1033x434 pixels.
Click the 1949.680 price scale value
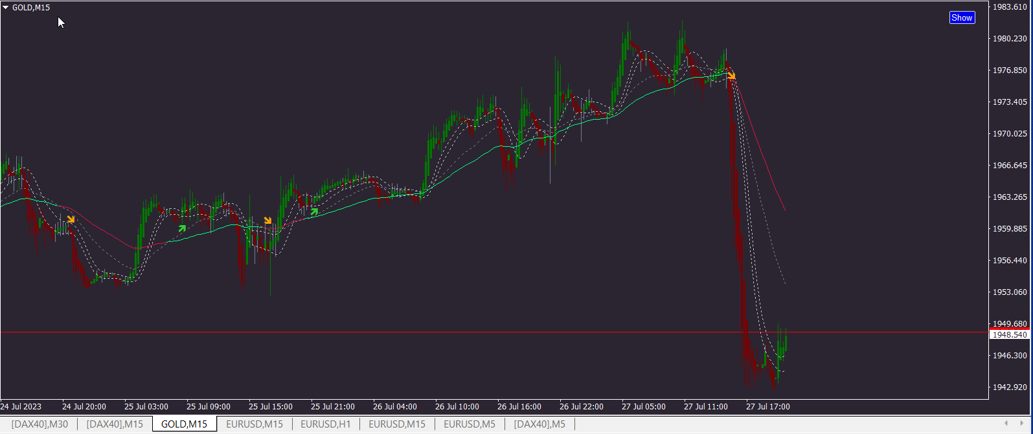pyautogui.click(x=1010, y=323)
